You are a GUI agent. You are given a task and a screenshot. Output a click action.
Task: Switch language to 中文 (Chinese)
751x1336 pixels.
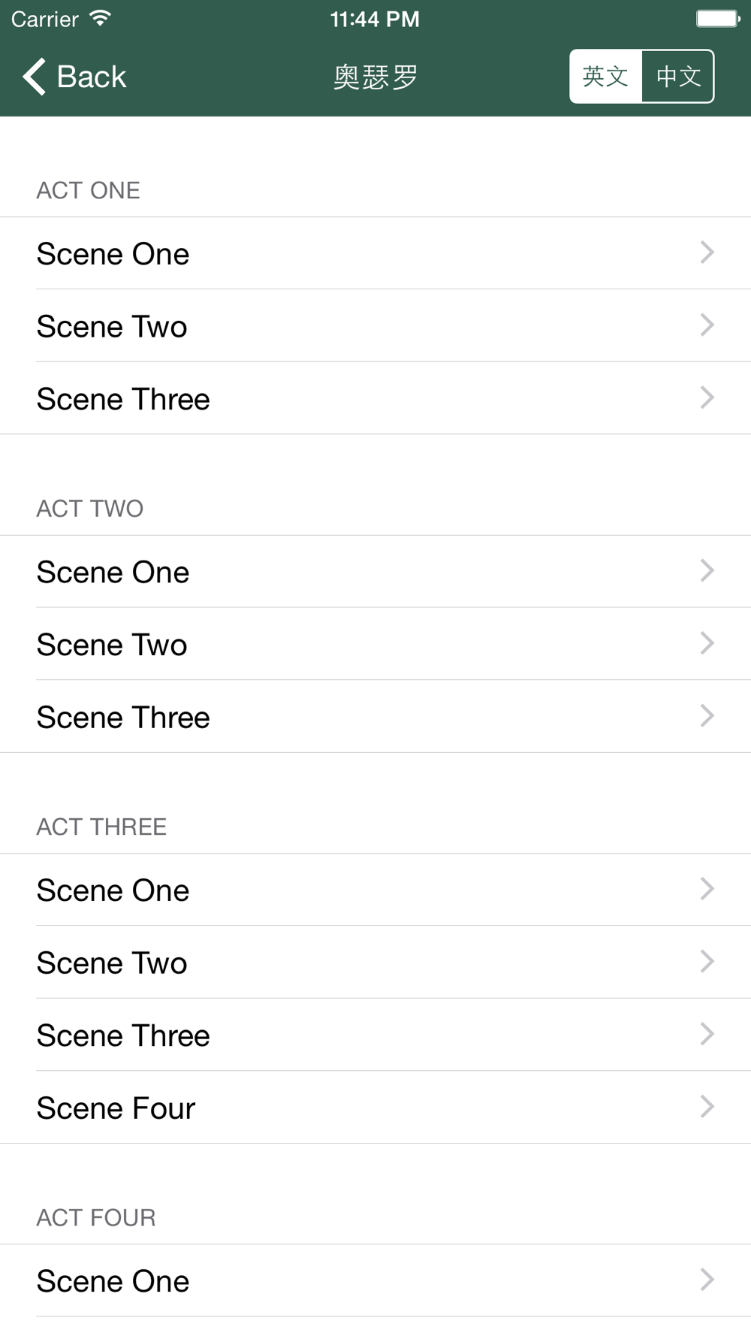click(678, 76)
